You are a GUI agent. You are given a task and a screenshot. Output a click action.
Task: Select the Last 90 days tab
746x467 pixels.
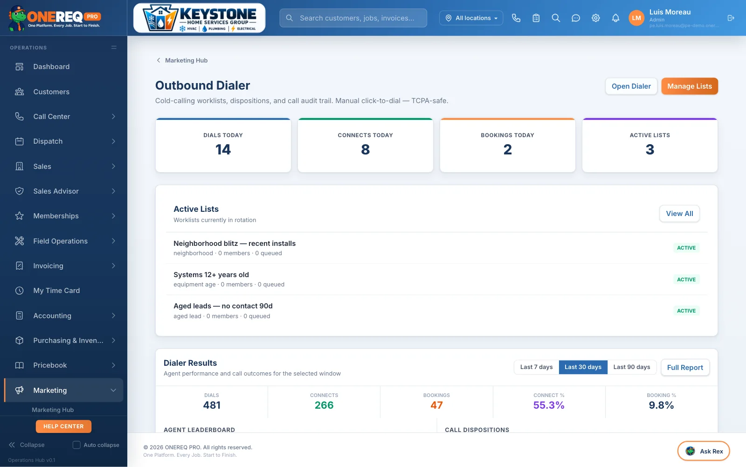coord(632,367)
